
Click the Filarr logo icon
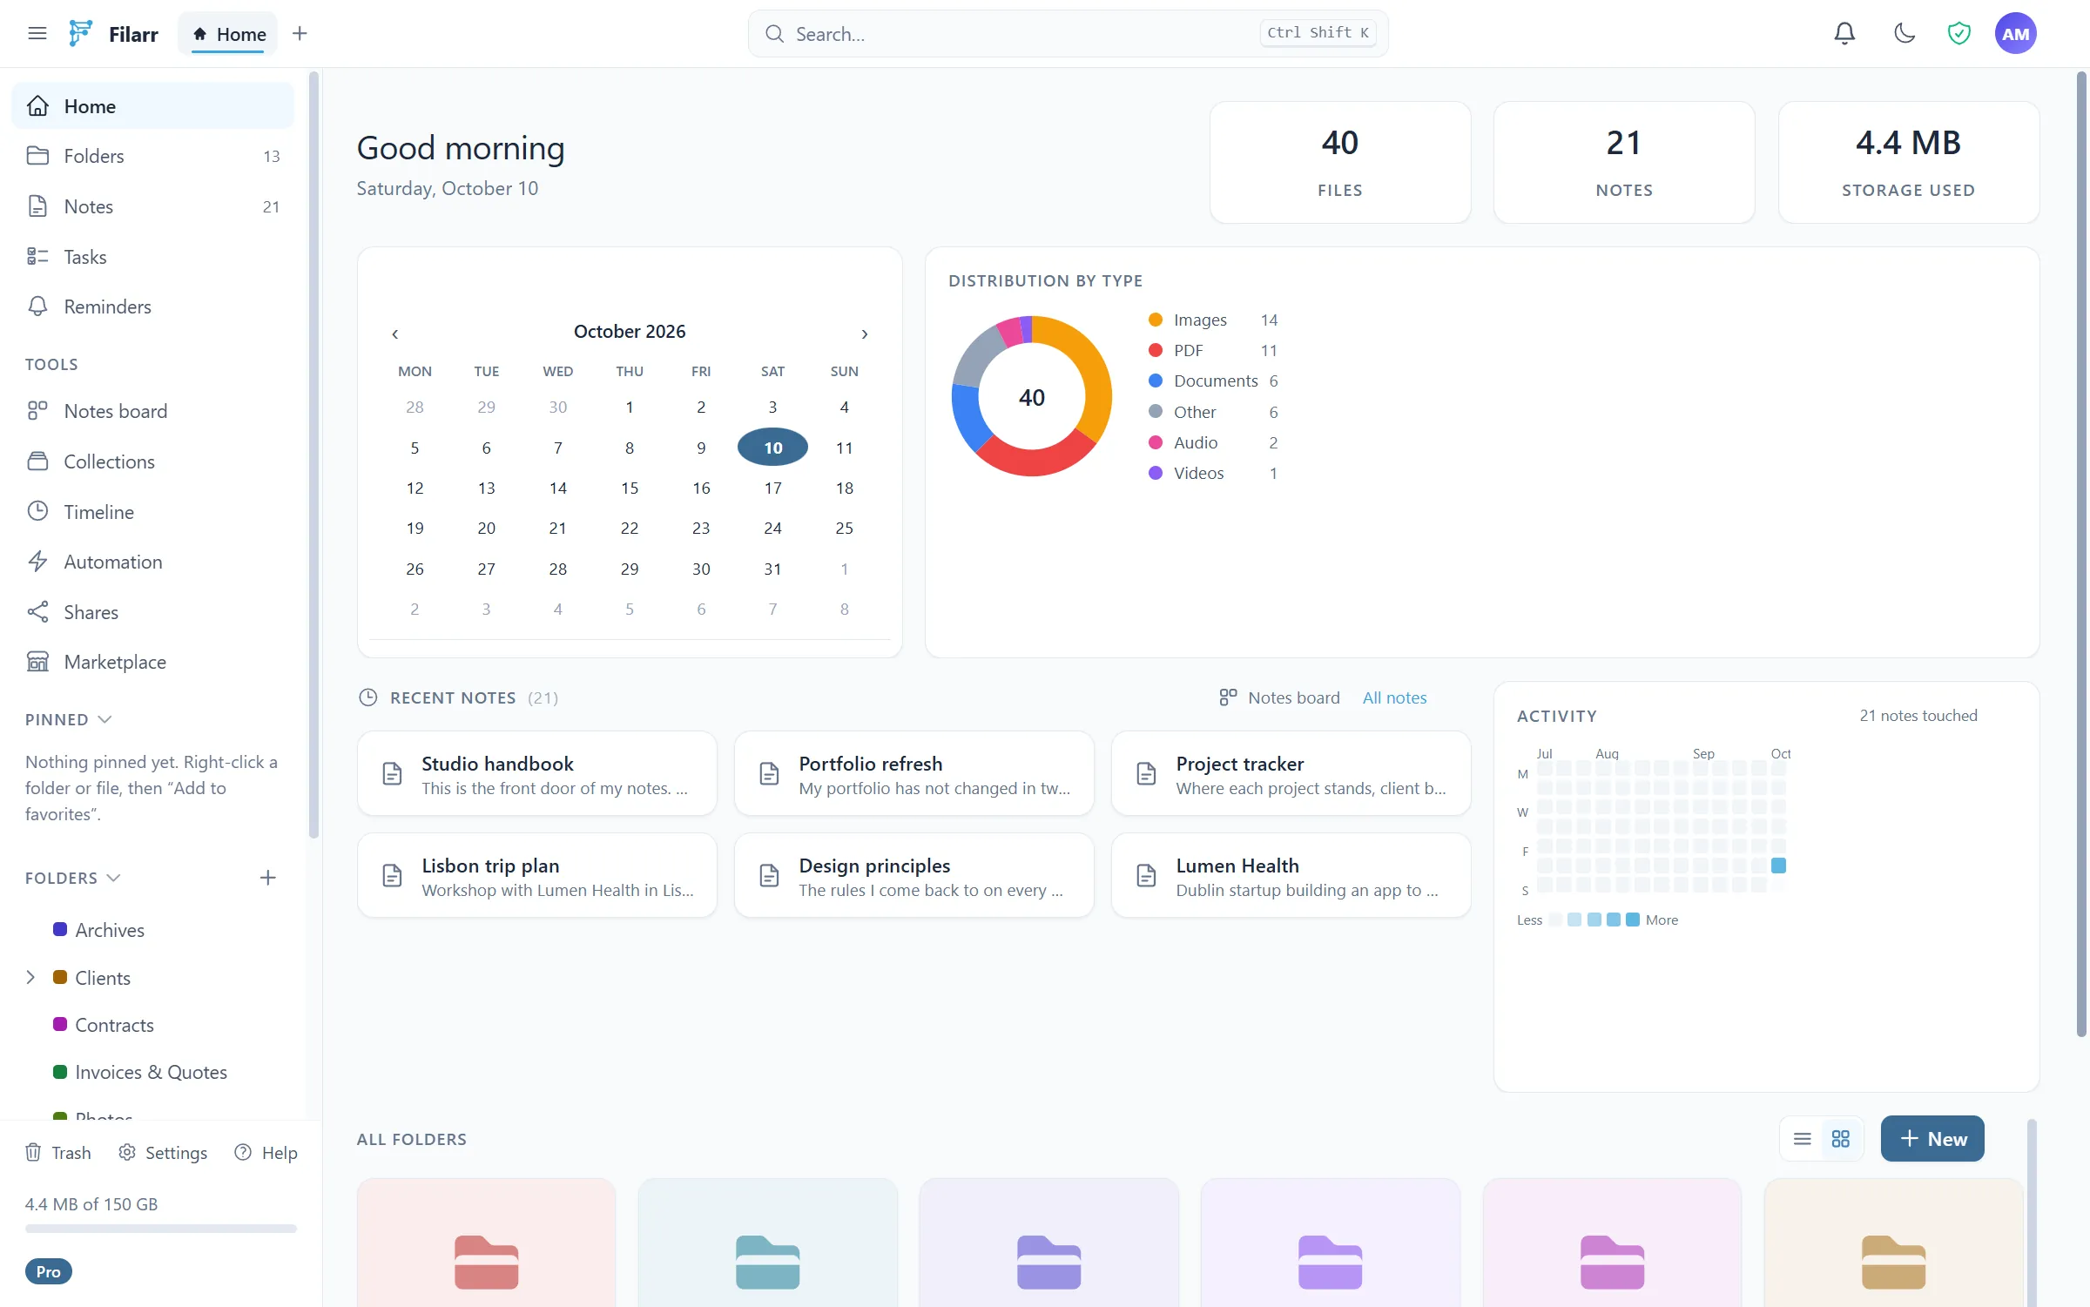pyautogui.click(x=80, y=33)
